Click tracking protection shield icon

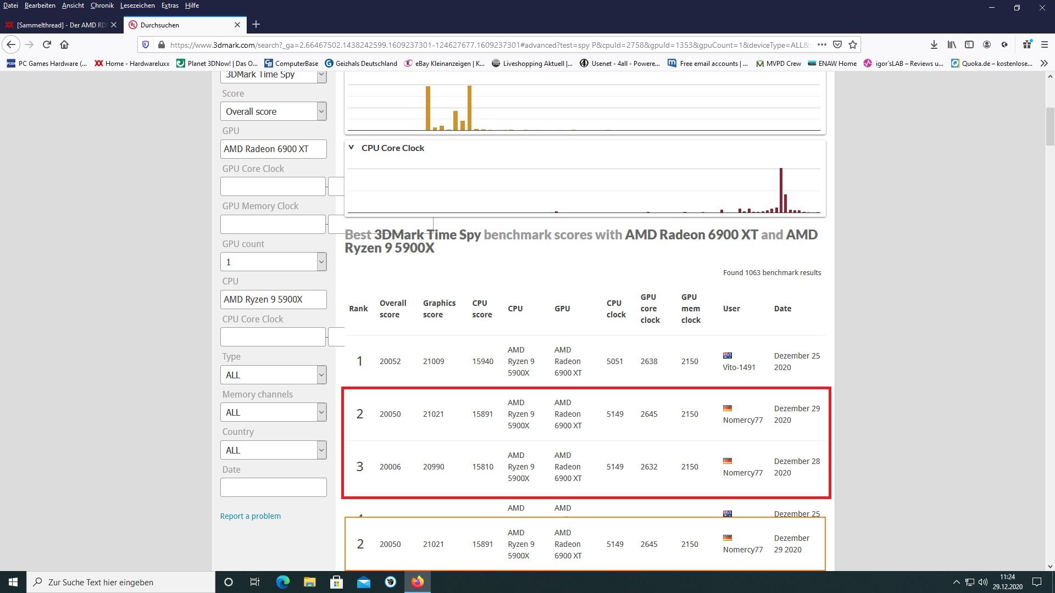point(146,44)
